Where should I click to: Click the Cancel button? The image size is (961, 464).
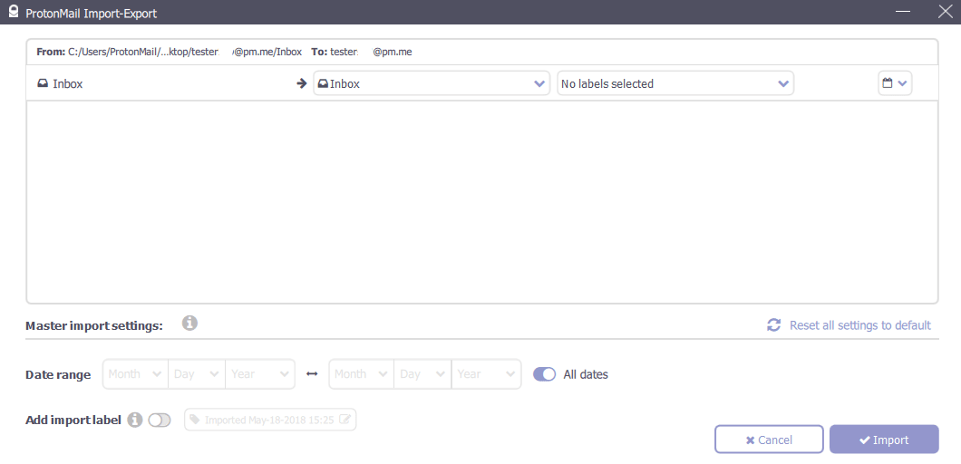[x=769, y=440]
